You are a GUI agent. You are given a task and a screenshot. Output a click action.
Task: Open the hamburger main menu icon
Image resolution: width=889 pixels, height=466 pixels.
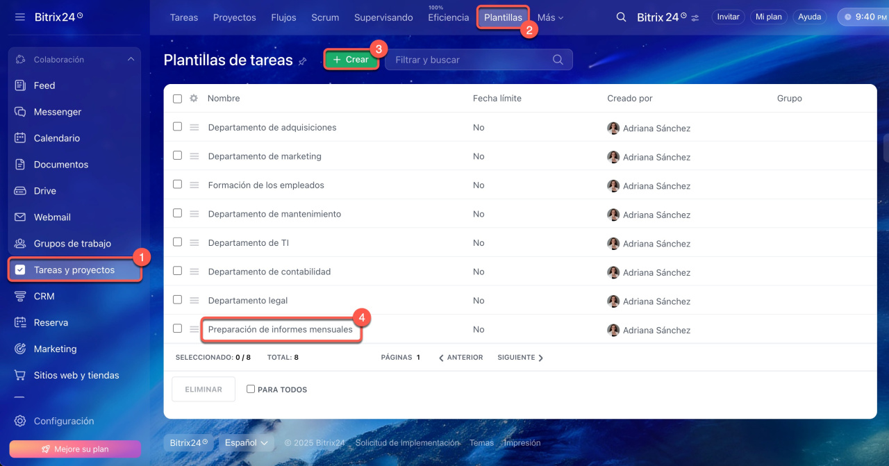tap(20, 17)
